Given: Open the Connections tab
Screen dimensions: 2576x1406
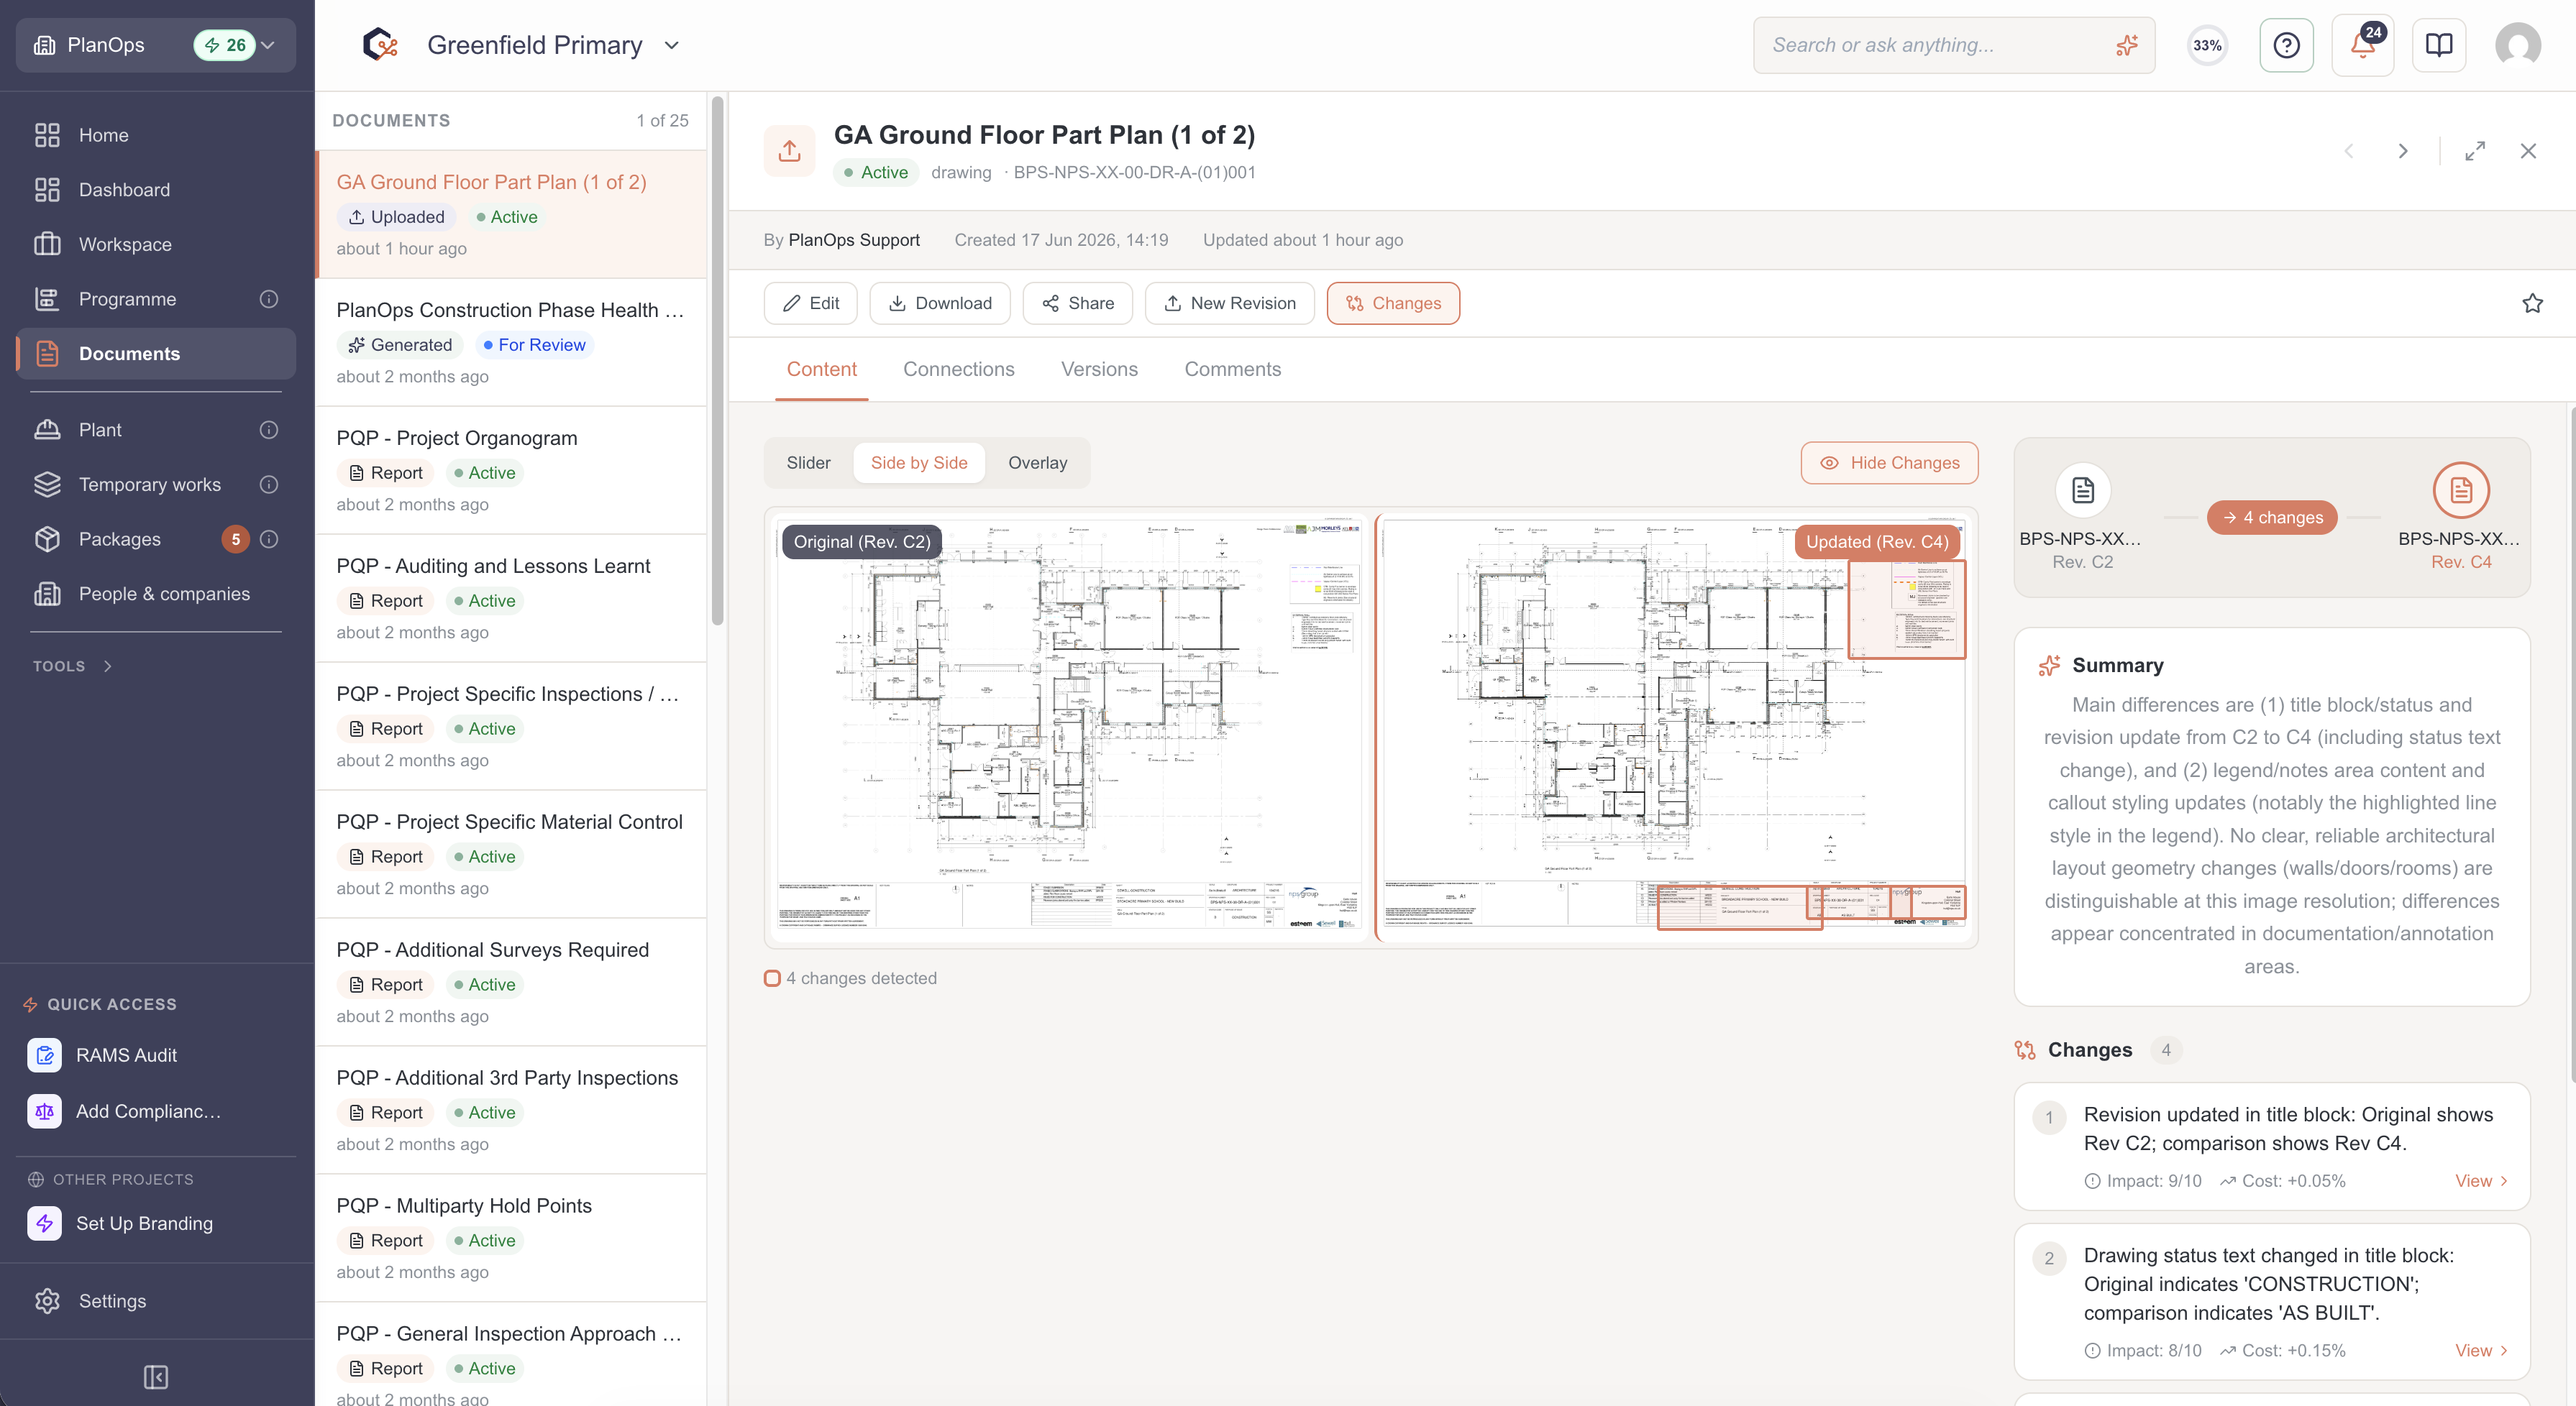Looking at the screenshot, I should (958, 369).
